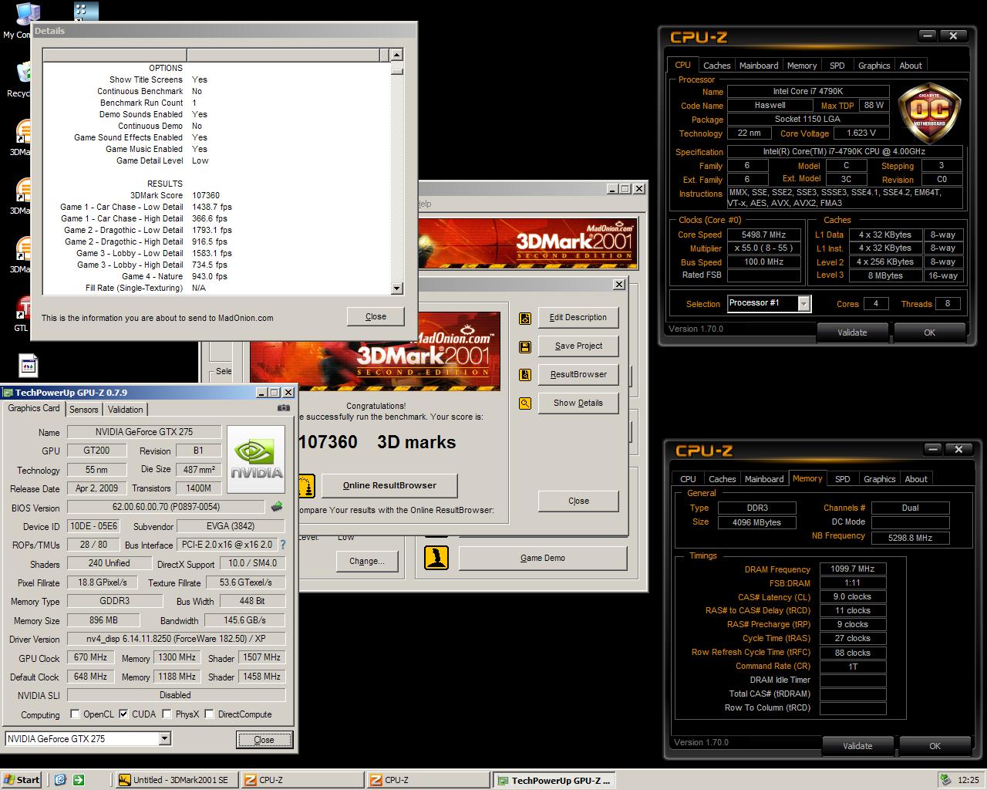This screenshot has width=987, height=790.
Task: Click the NVIDIA logo in GPU-Z
Action: [x=256, y=460]
